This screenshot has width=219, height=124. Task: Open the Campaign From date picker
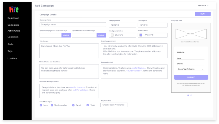(x=123, y=25)
